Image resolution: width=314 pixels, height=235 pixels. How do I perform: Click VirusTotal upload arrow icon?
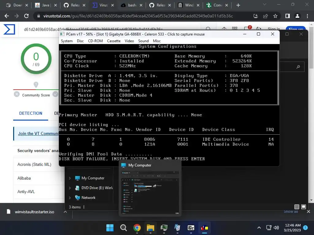(224, 29)
